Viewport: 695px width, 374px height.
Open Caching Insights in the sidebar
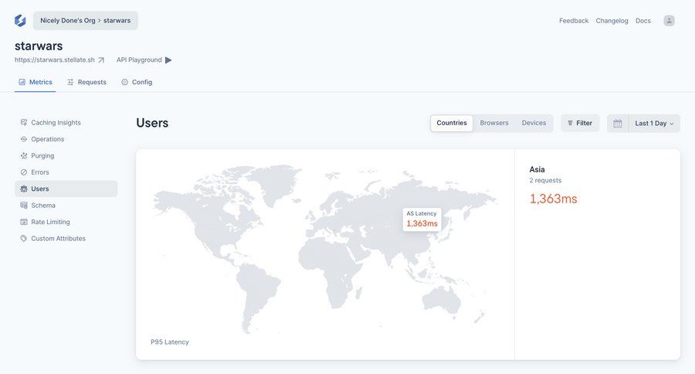(x=56, y=122)
